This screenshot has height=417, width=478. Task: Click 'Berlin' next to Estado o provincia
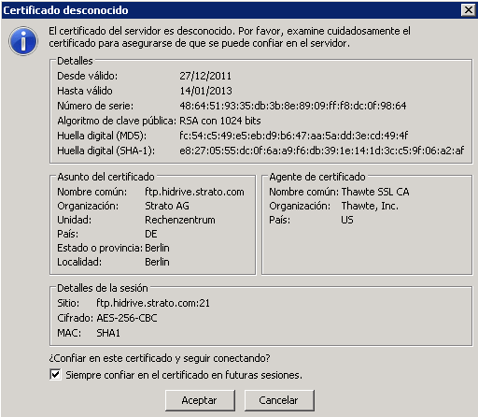point(157,248)
